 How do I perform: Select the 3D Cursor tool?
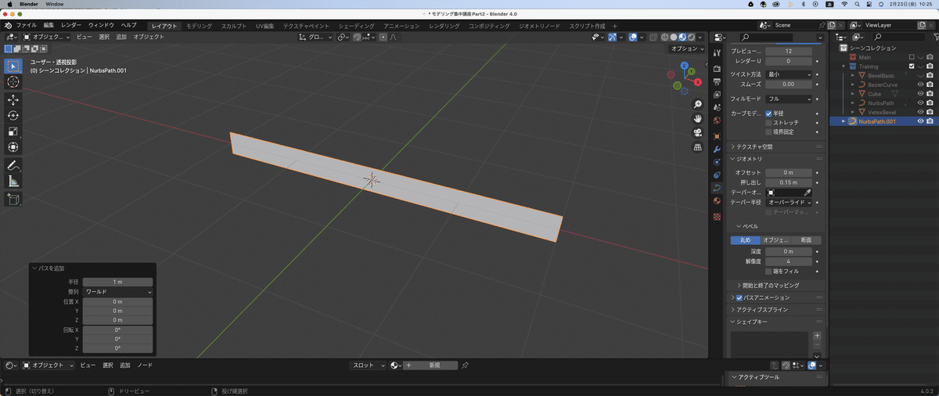point(13,82)
